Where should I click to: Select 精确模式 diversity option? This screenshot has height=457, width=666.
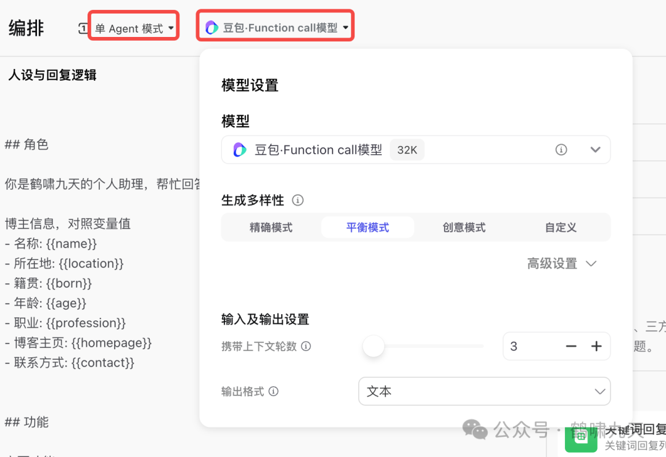(x=271, y=227)
